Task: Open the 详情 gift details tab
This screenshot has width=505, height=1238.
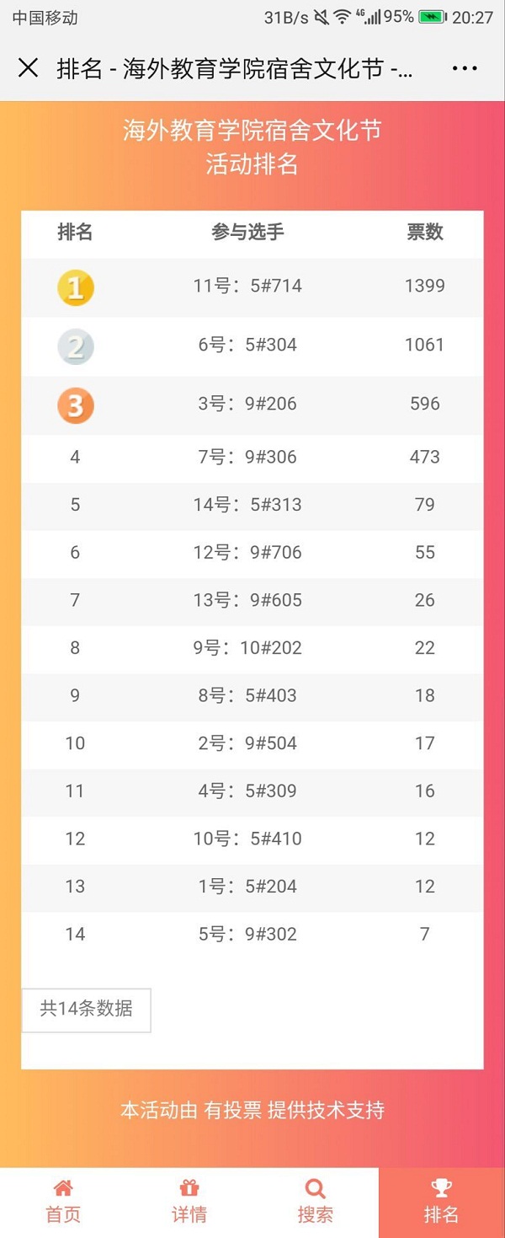Action: pos(189,1202)
